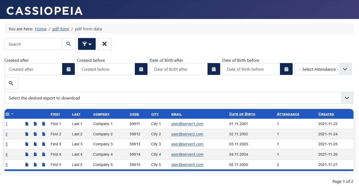Open the user@server3.com email link
Screen dimensions: 359x186
(187, 144)
